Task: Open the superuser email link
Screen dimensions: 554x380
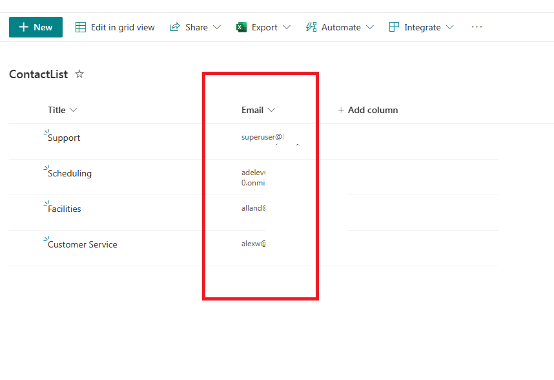Action: pyautogui.click(x=262, y=137)
